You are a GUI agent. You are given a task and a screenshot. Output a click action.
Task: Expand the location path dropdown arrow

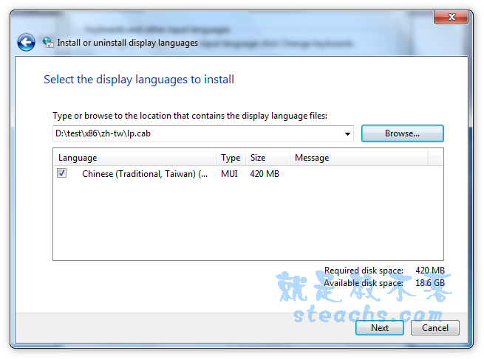coord(347,133)
